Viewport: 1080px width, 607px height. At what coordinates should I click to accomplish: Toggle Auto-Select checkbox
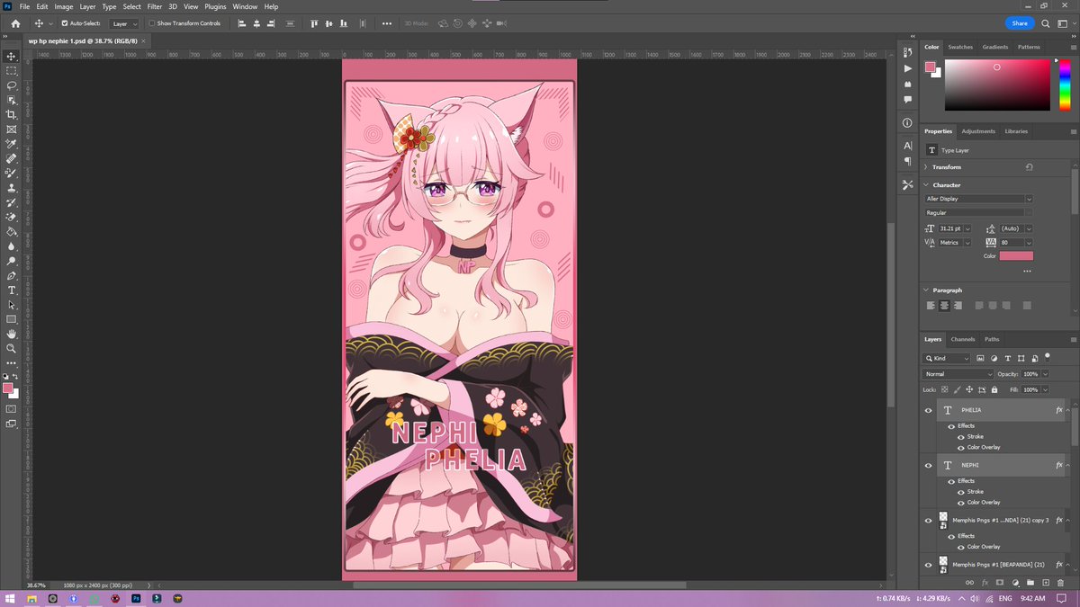point(64,23)
